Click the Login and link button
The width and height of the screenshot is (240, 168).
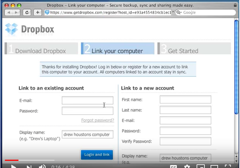pyautogui.click(x=97, y=154)
